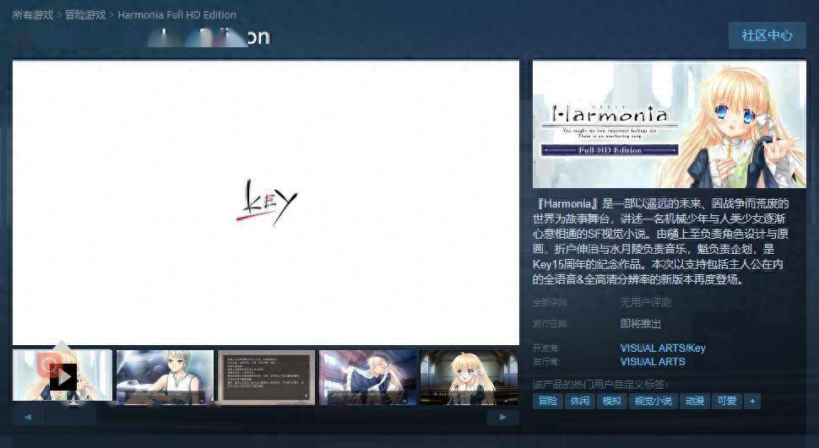Select the 视觉小说 tag
This screenshot has width=819, height=448.
[x=654, y=401]
